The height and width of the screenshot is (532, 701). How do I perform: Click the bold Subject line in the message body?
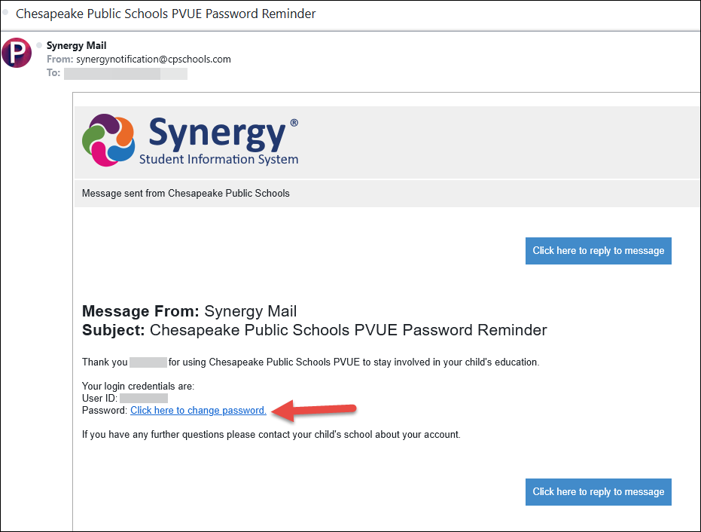314,330
